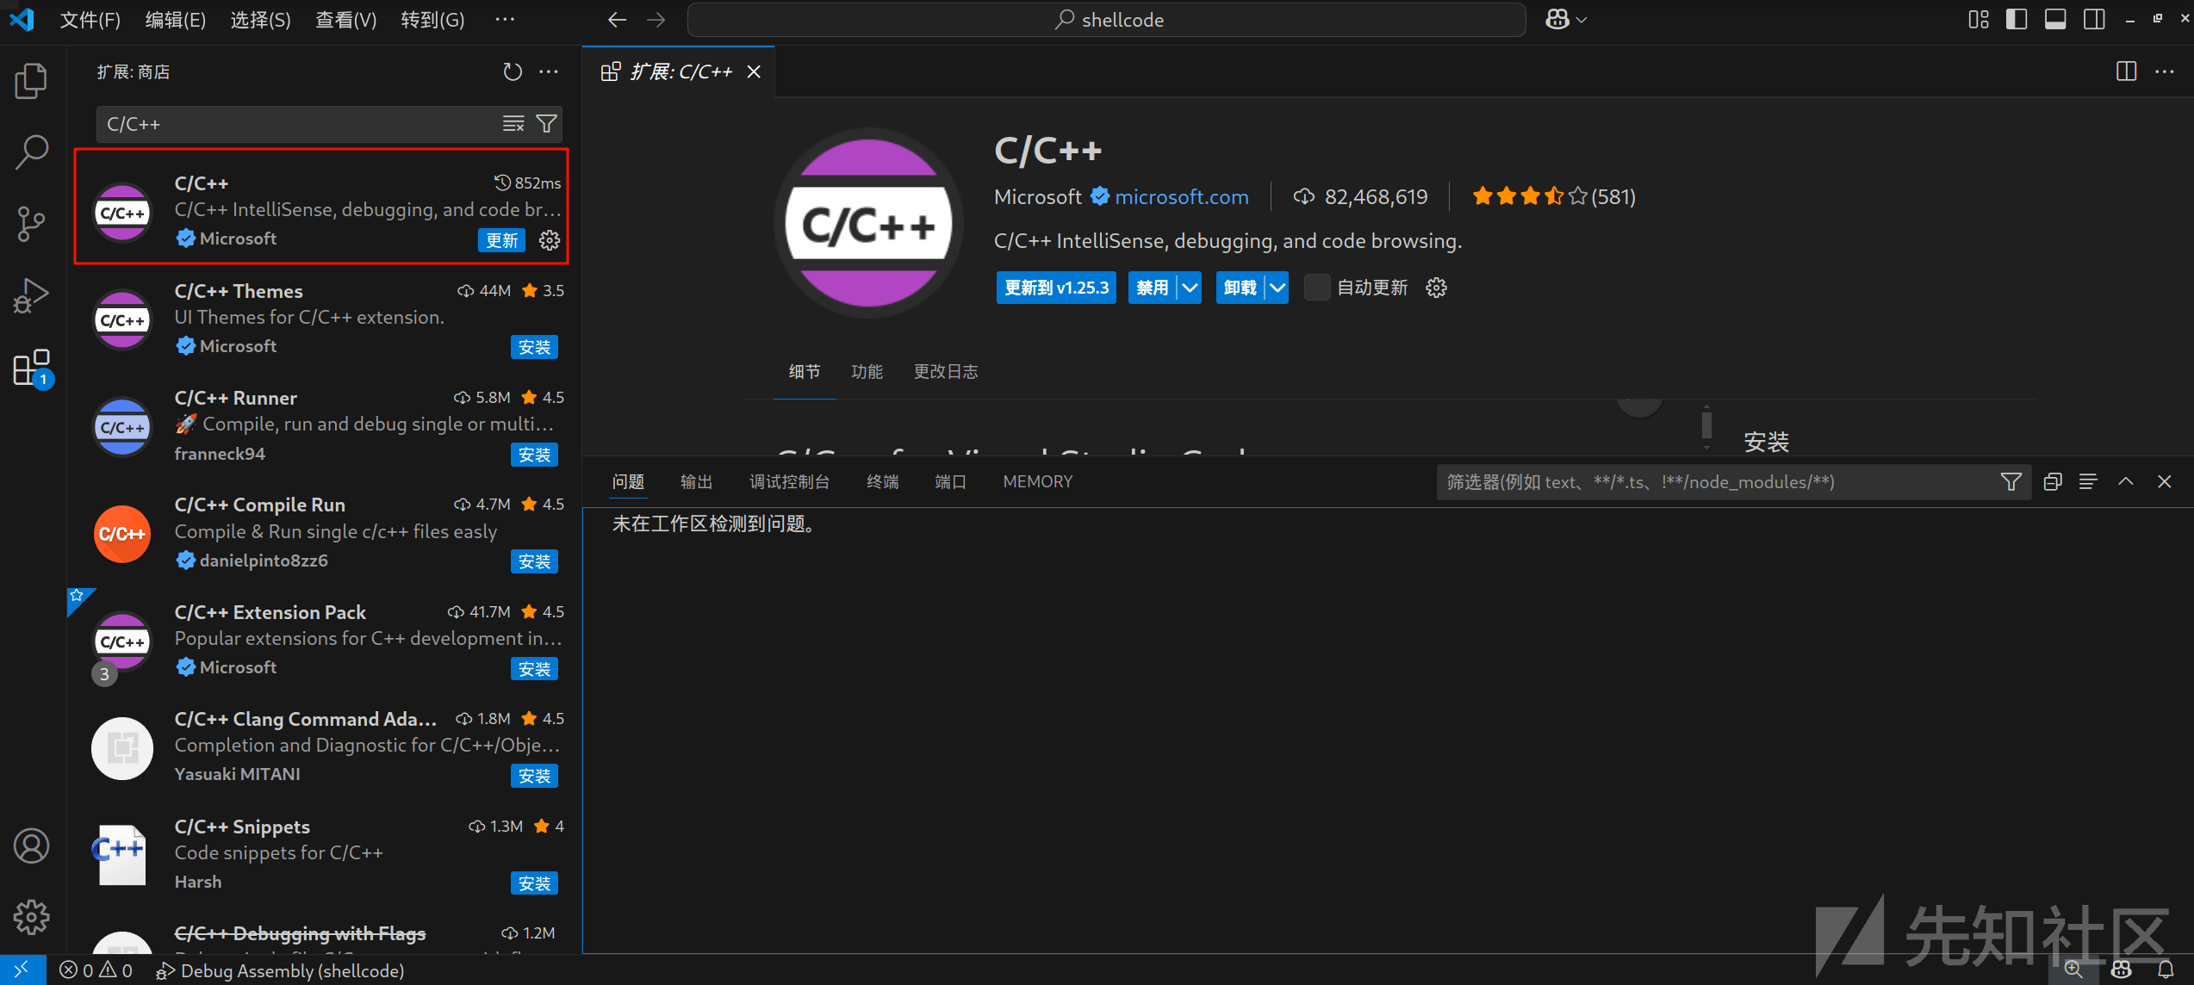
Task: Switch to the 更改日志 changelog tab
Action: click(x=946, y=372)
